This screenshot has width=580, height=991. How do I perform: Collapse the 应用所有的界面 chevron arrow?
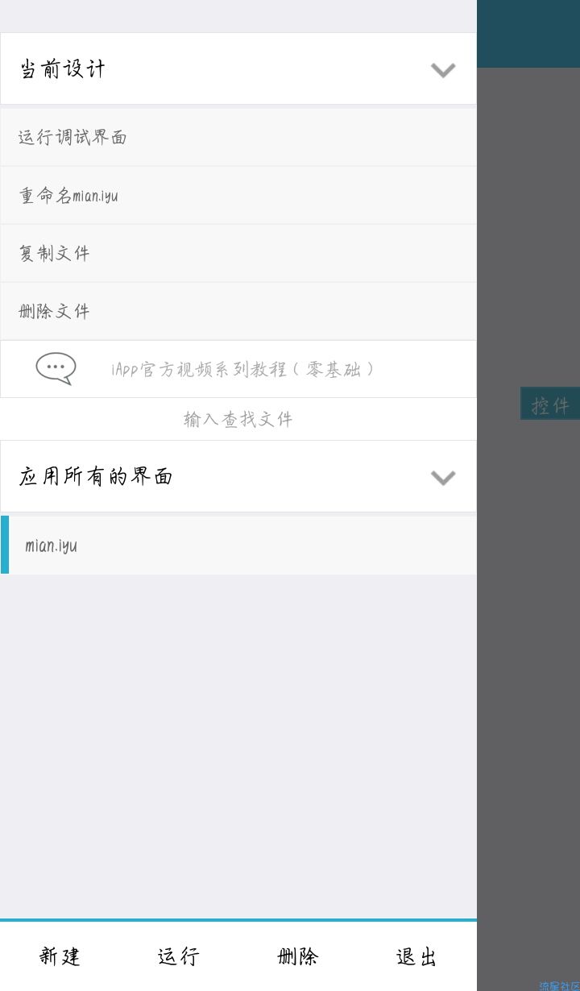click(x=443, y=478)
